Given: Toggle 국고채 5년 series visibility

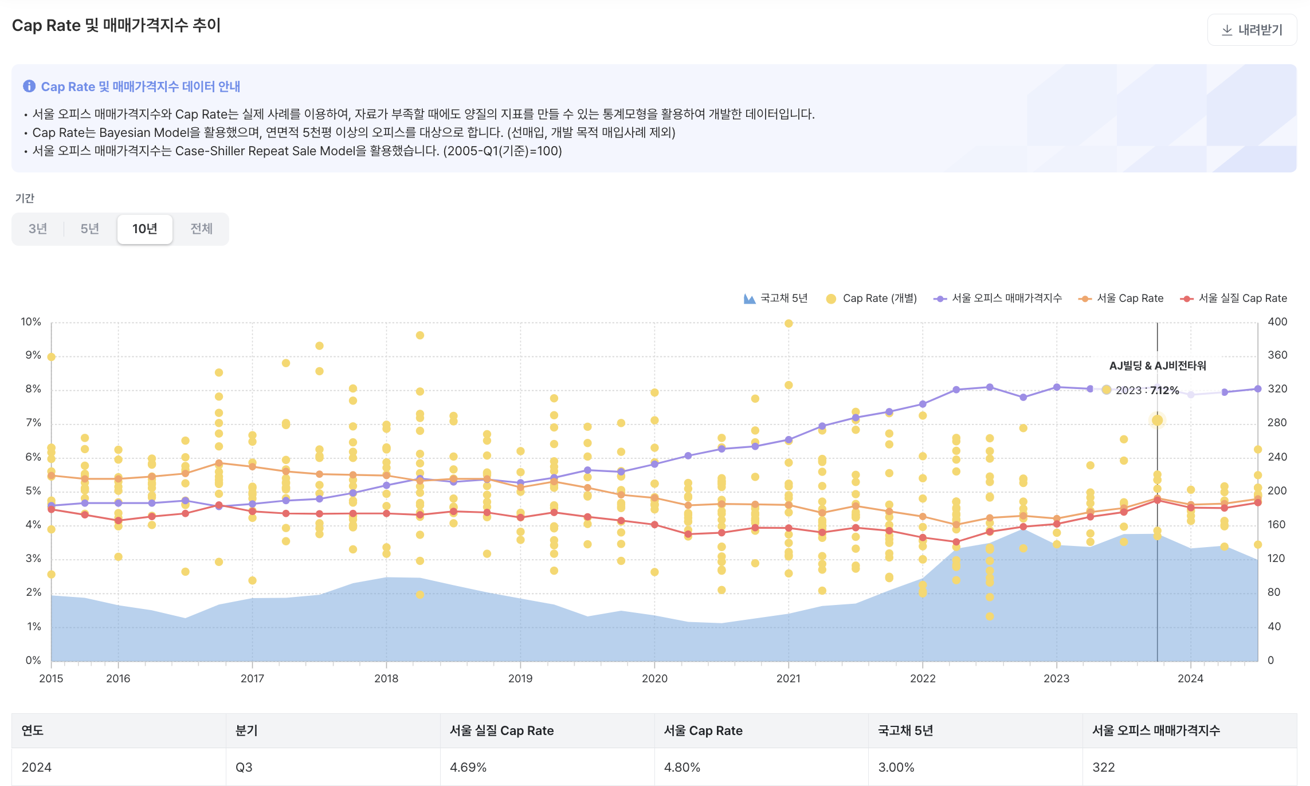Looking at the screenshot, I should 784,298.
